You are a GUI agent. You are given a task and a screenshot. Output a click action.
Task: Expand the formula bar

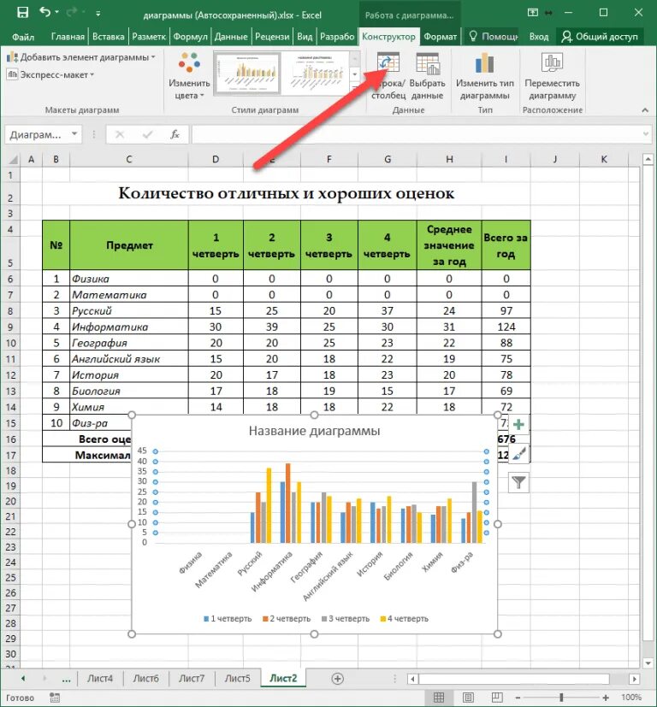[646, 134]
